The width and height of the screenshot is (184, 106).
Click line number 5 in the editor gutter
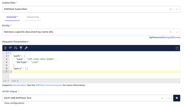pos(7,65)
